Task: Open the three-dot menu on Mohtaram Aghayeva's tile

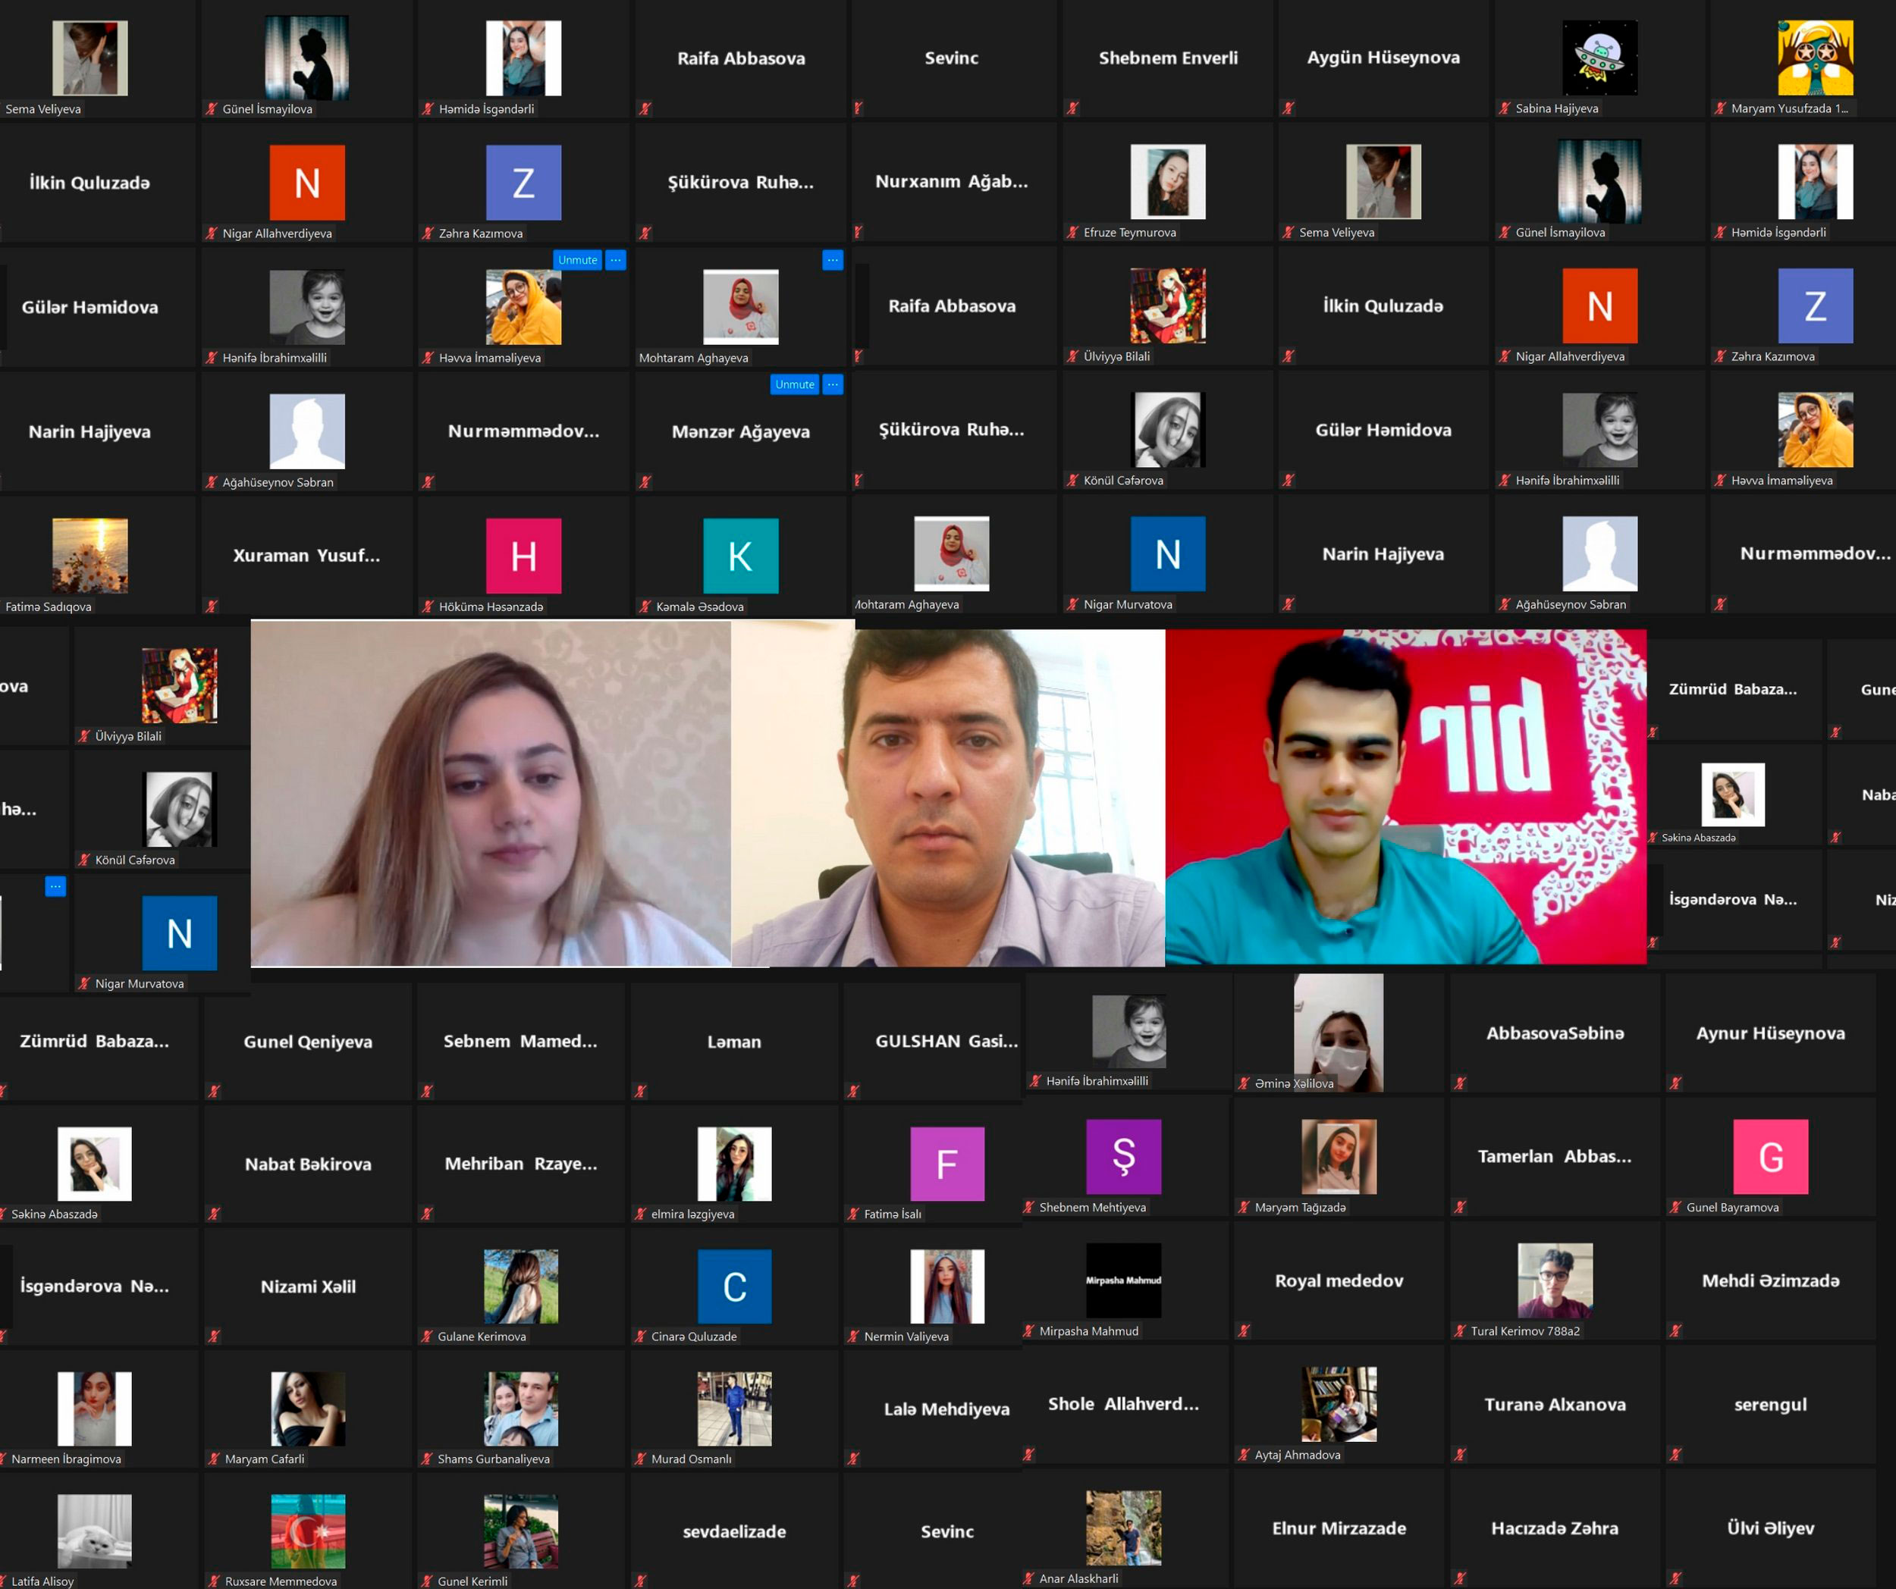Action: point(833,260)
